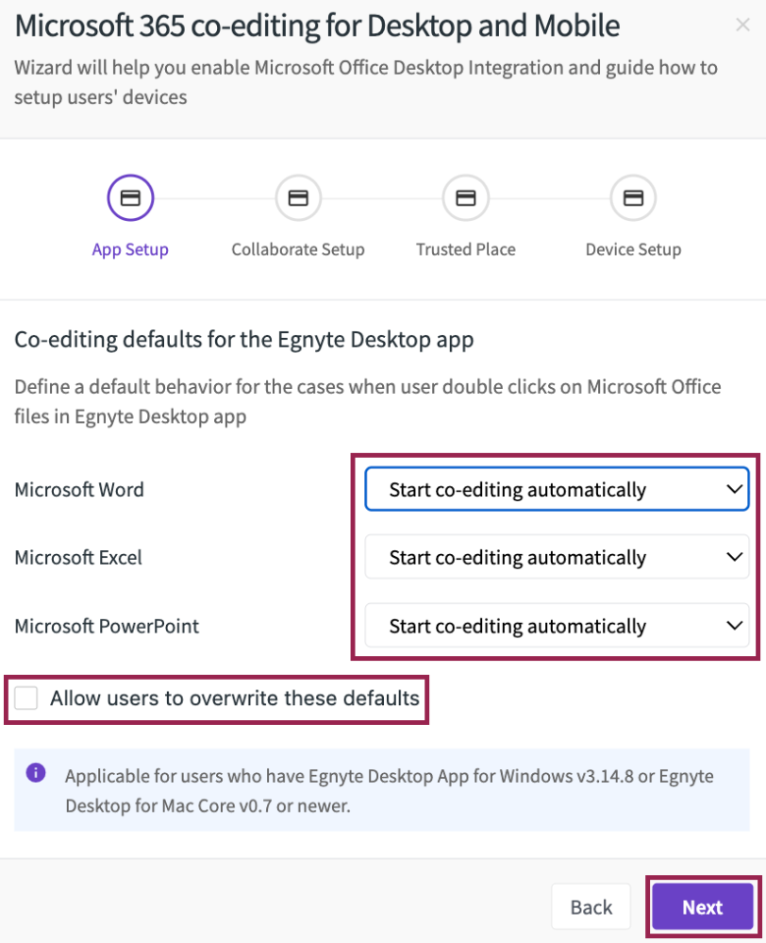
Task: Click the Trusted Place step icon
Action: pyautogui.click(x=466, y=198)
